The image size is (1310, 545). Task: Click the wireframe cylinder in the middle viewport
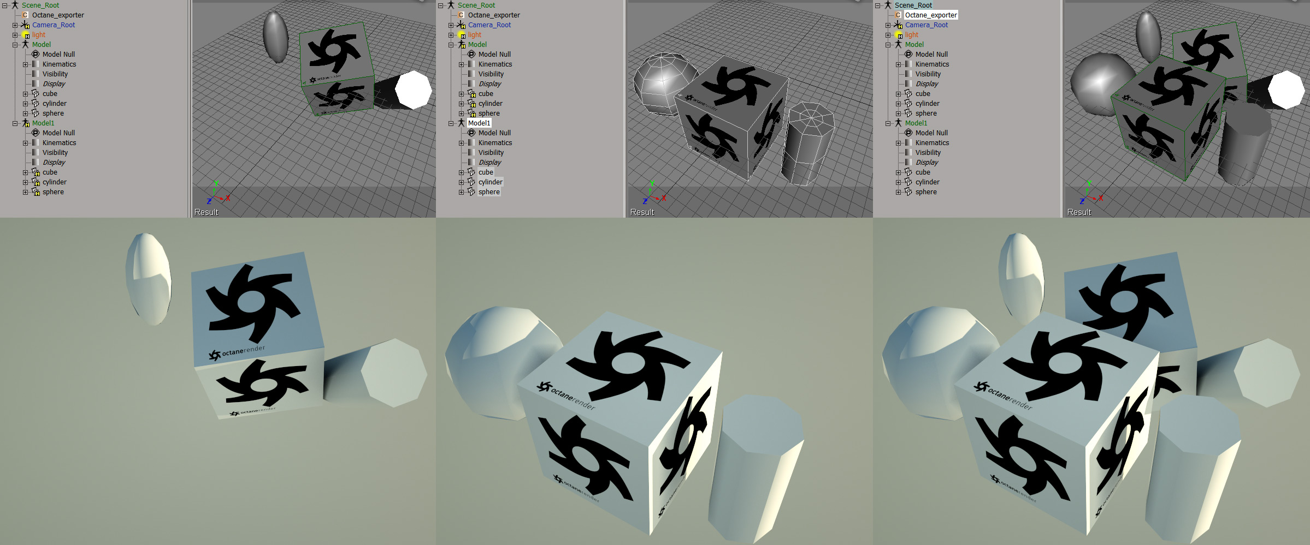pos(807,143)
